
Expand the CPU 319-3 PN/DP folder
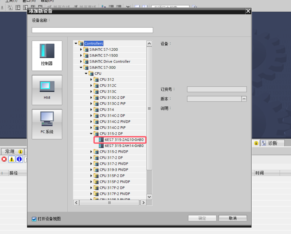tap(91, 170)
